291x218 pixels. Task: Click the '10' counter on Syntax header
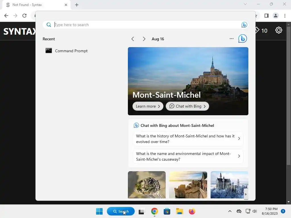click(x=264, y=31)
